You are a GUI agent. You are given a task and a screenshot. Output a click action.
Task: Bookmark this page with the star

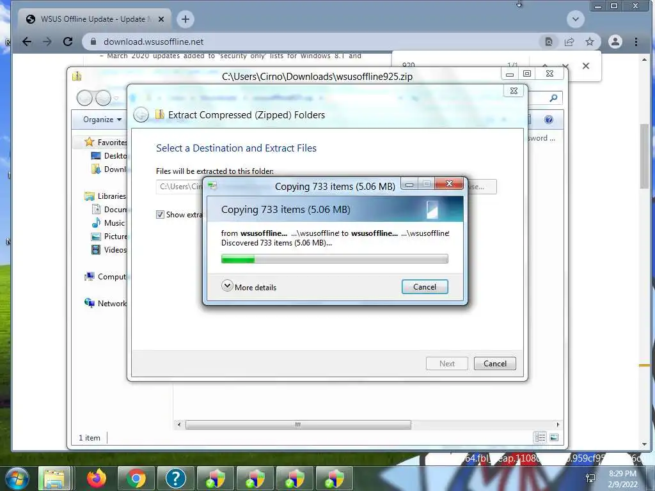589,42
